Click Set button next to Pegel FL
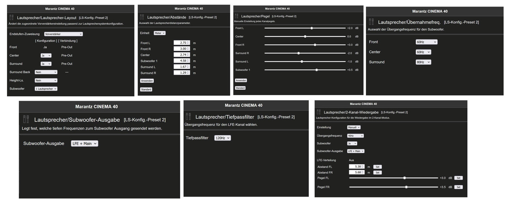Viewport: 525px width, 206px height. click(x=459, y=178)
